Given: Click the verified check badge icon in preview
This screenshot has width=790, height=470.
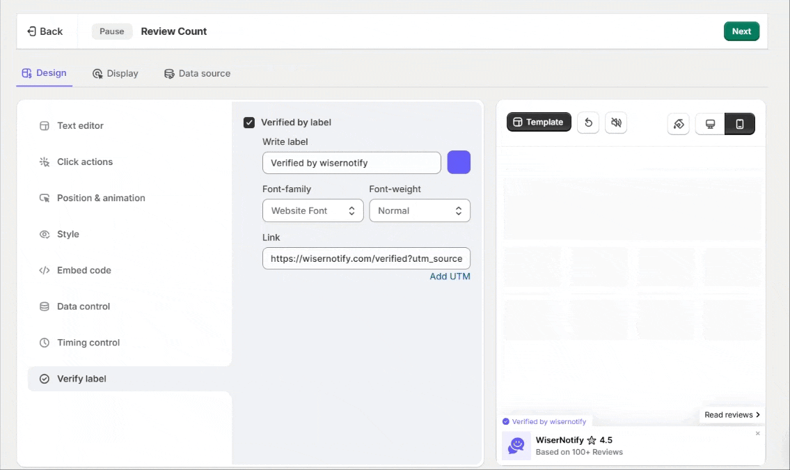Looking at the screenshot, I should coord(506,422).
